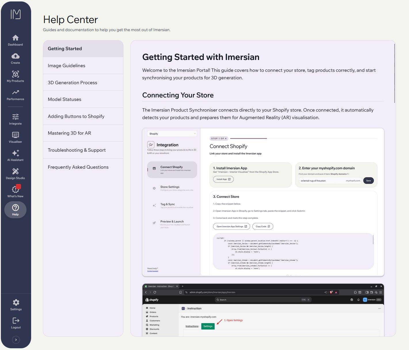
Task: Click the 'Help Center' page title
Action: 71,20
